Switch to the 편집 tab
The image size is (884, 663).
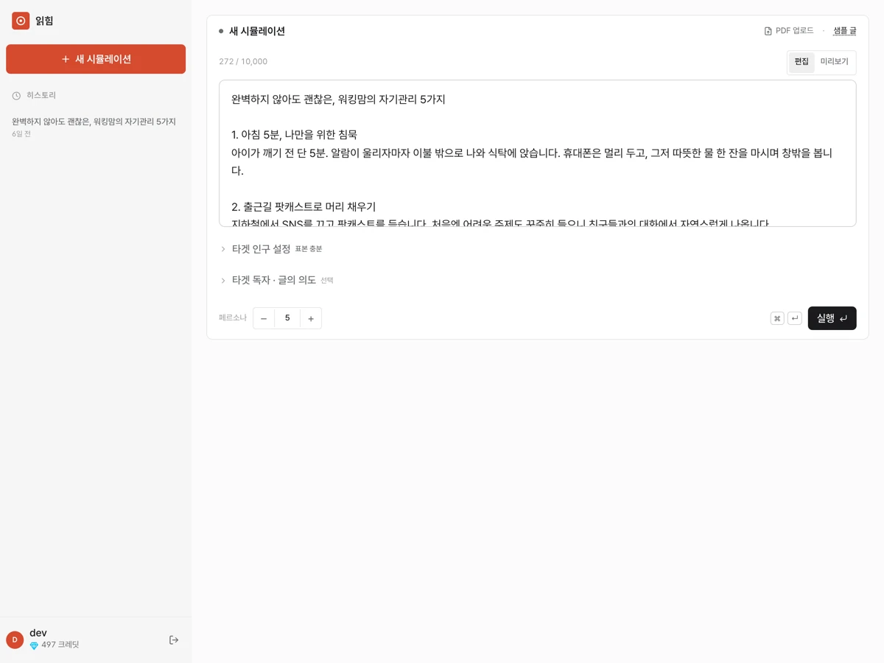801,62
